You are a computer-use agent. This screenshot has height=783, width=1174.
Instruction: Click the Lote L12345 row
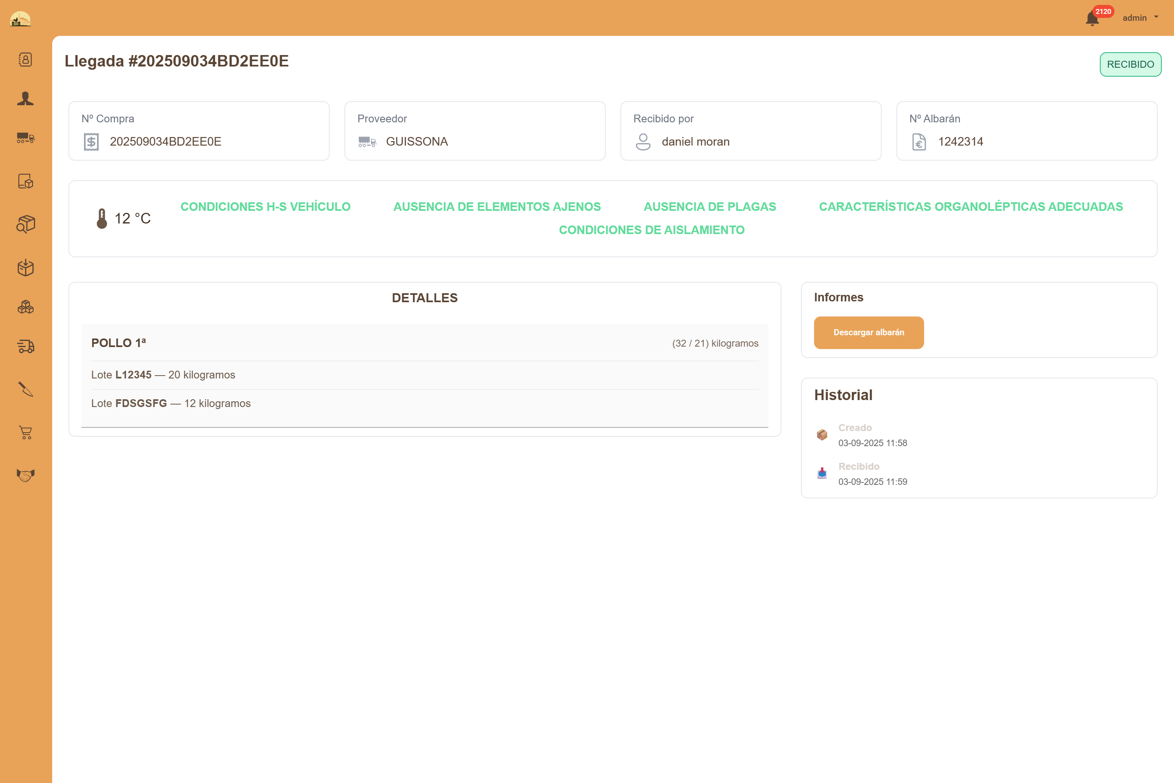point(163,375)
